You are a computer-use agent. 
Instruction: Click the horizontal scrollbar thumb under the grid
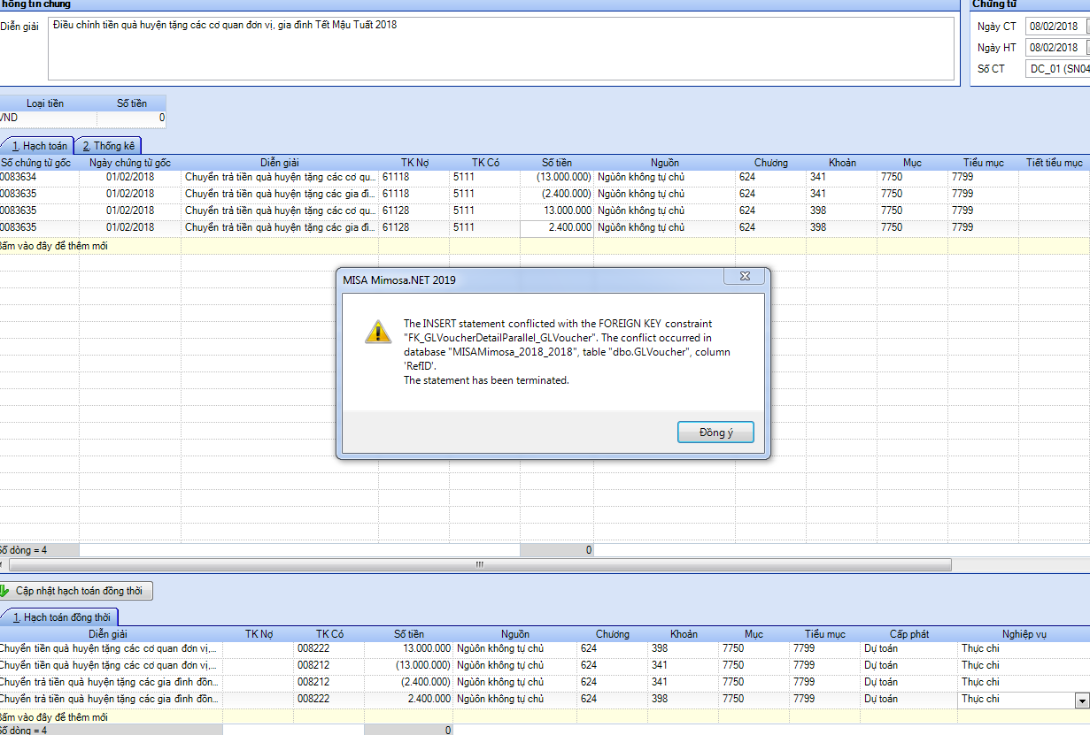pyautogui.click(x=478, y=564)
